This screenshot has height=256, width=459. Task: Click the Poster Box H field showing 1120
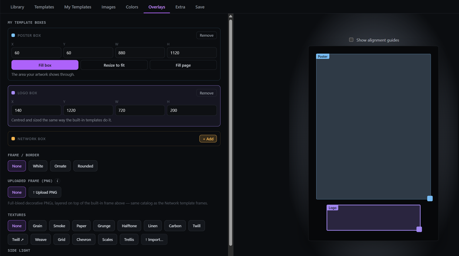(192, 53)
